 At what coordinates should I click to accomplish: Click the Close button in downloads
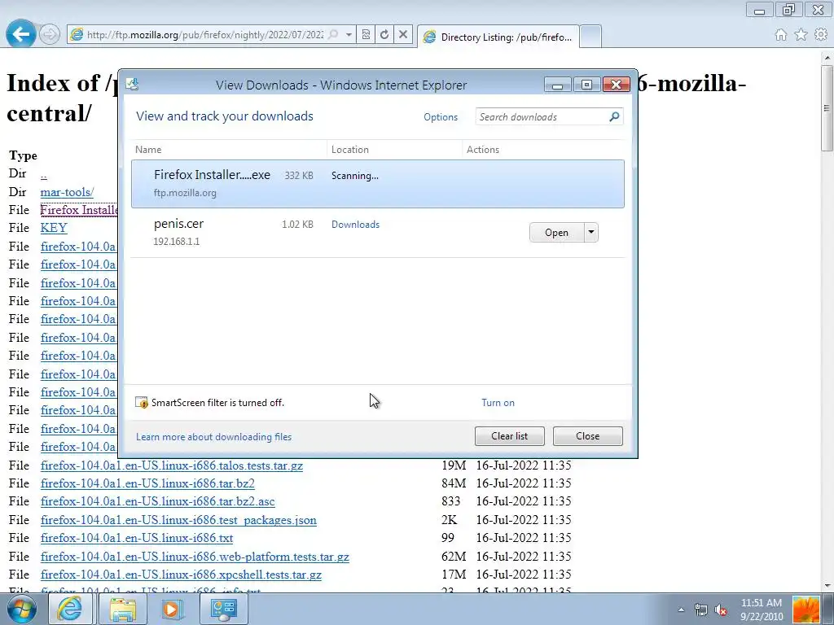588,436
